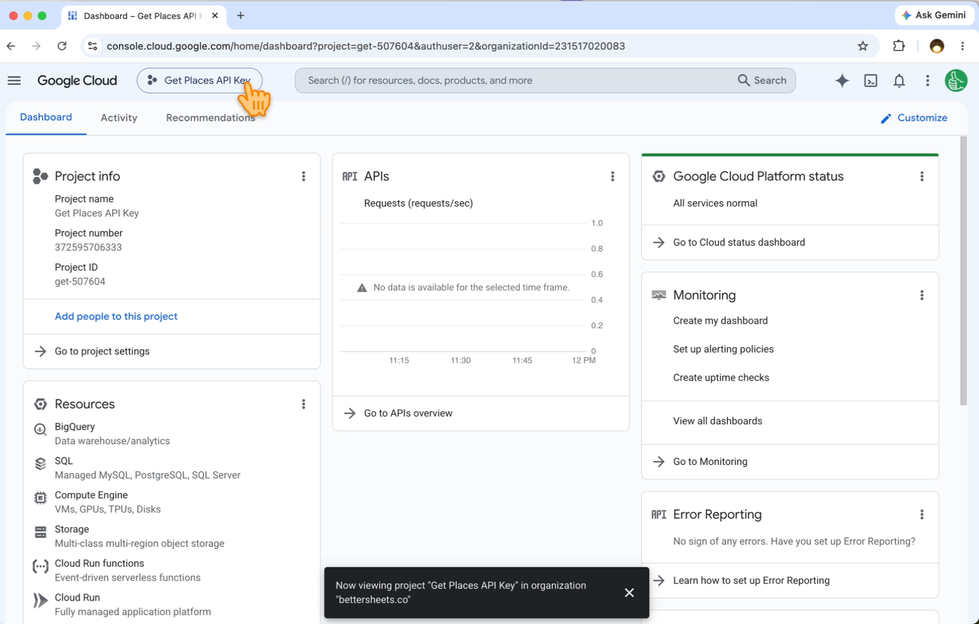This screenshot has height=624, width=979.
Task: Open the Monitoring card options menu
Action: pyautogui.click(x=921, y=295)
